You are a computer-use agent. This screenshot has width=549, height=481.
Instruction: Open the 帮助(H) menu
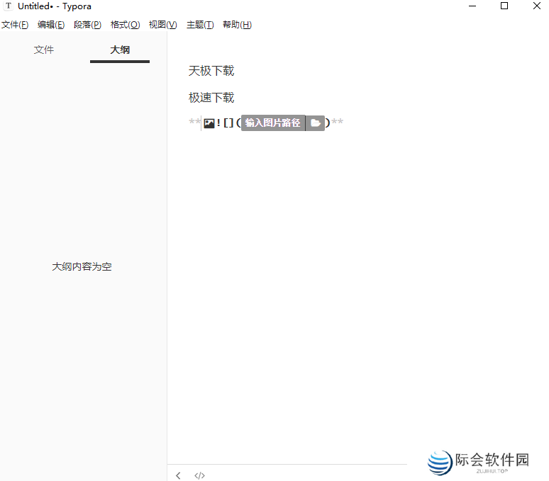click(237, 25)
